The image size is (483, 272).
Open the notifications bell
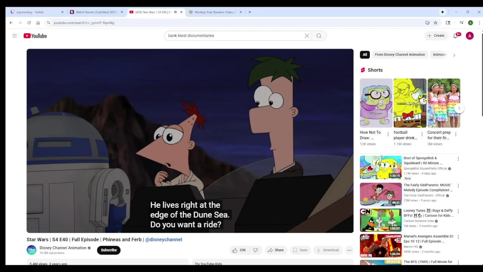pyautogui.click(x=455, y=36)
